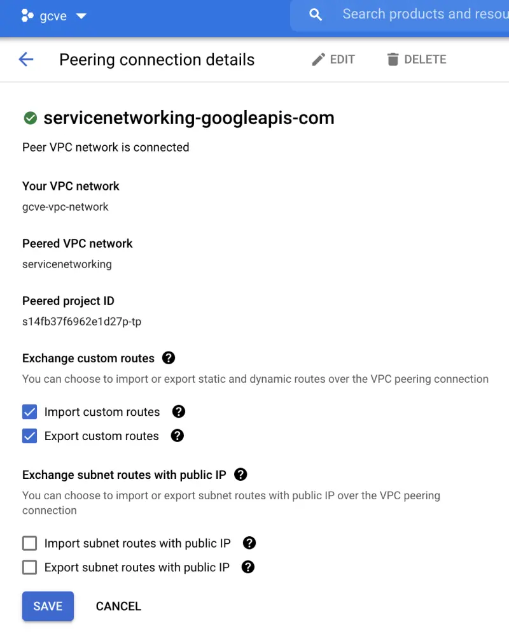Click CANCEL to discard changes
The width and height of the screenshot is (509, 633).
tap(118, 606)
